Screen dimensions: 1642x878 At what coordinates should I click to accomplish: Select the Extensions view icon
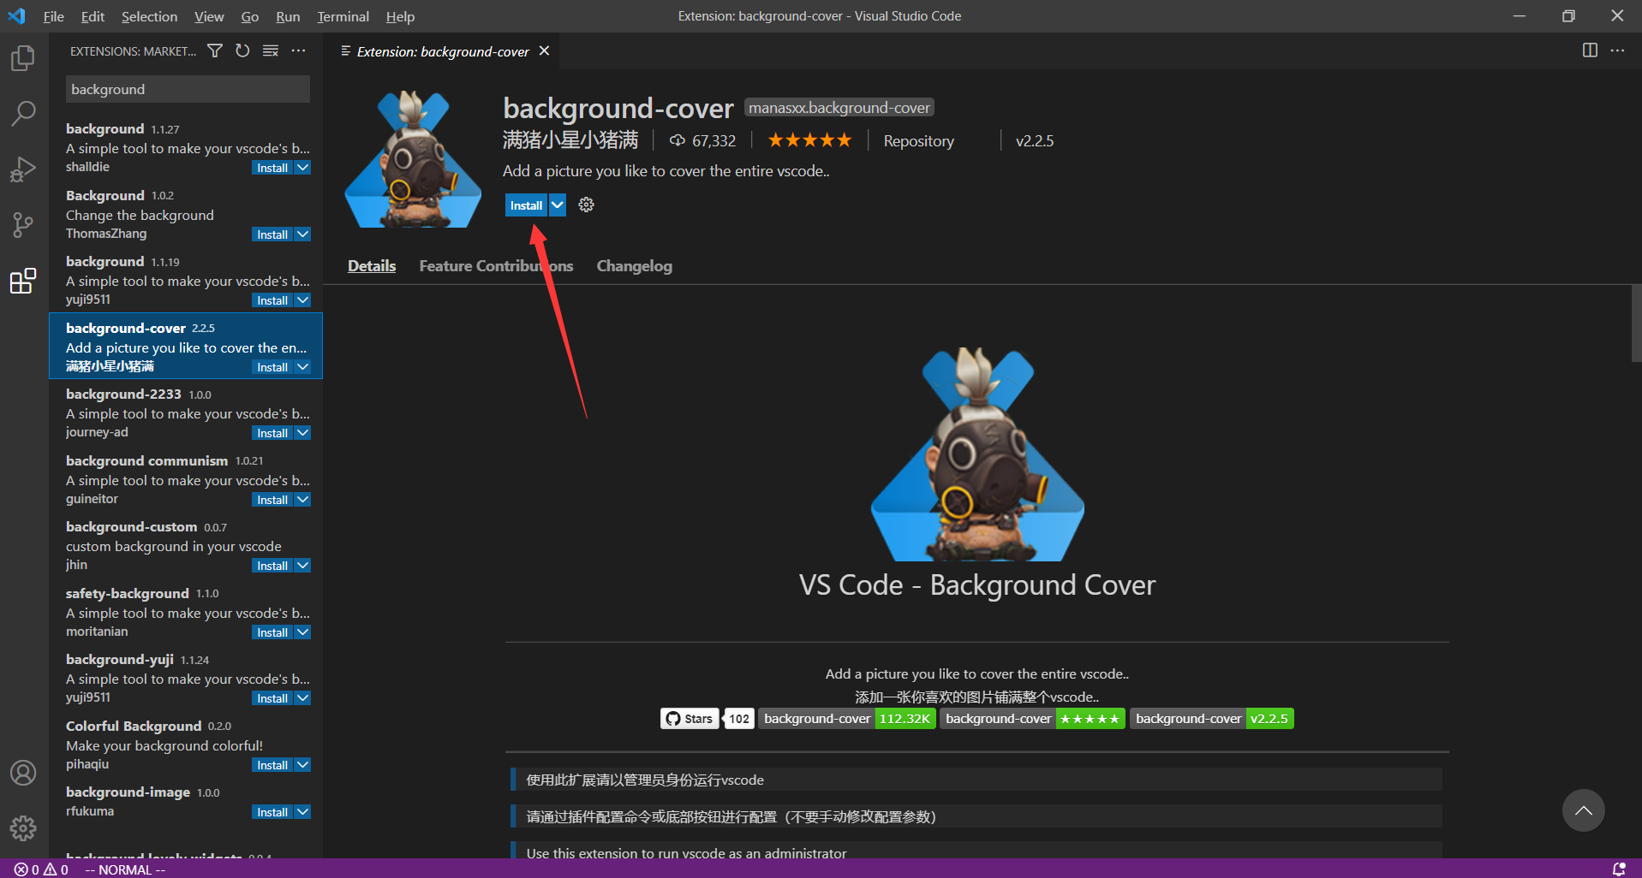tap(23, 281)
